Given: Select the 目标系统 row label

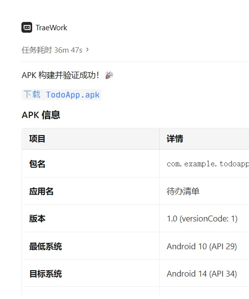Looking at the screenshot, I should (45, 274).
